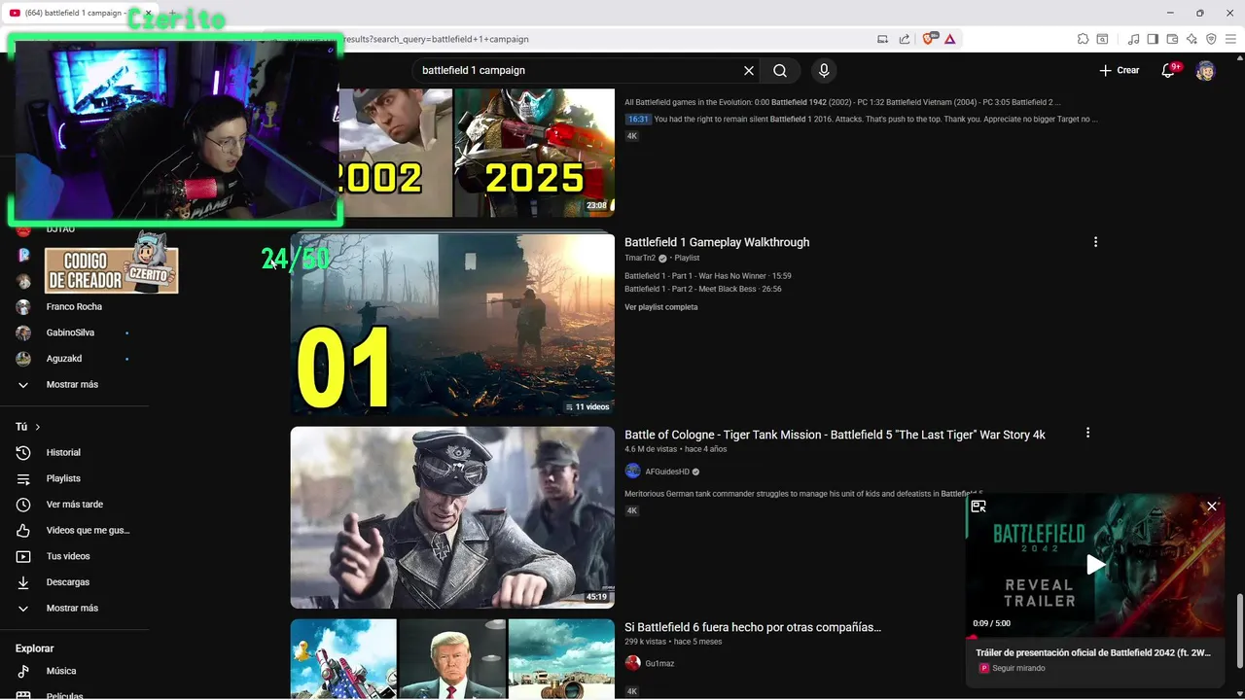
Task: Open the Franco Rocha channel subscription
Action: coord(74,307)
